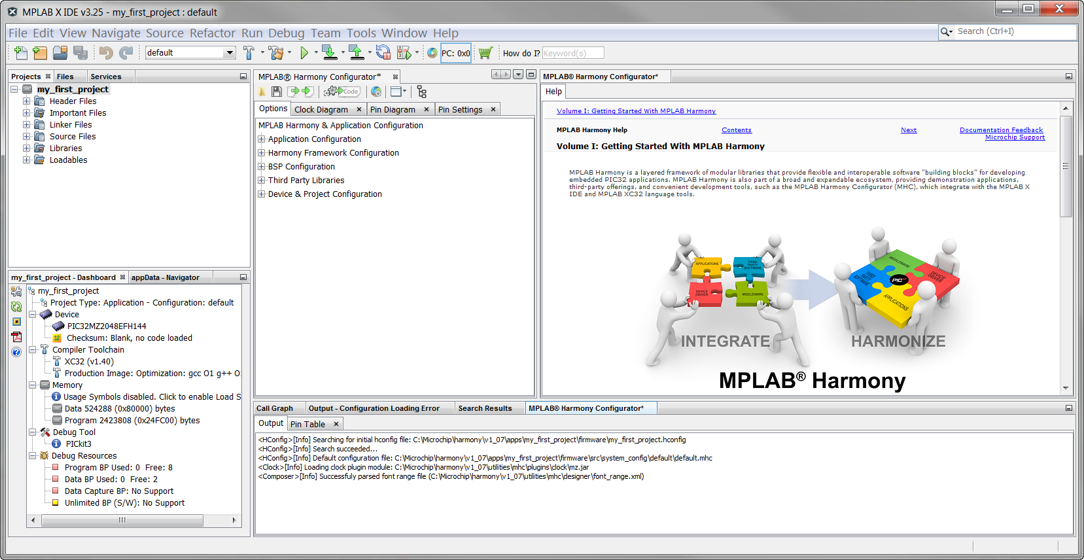Click the Generate Code gear icon
Image resolution: width=1084 pixels, height=560 pixels.
(x=341, y=92)
